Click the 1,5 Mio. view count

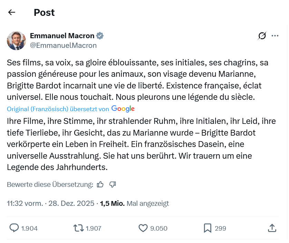pos(112,203)
